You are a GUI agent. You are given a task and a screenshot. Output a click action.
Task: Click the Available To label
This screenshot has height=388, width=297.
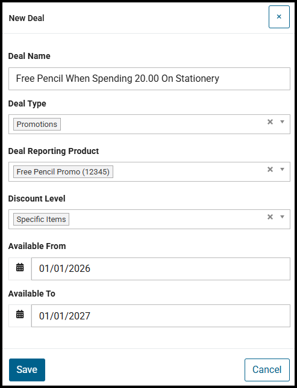click(32, 294)
